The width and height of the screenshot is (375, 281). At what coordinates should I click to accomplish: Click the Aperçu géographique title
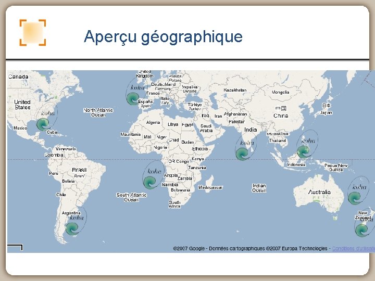tap(163, 37)
